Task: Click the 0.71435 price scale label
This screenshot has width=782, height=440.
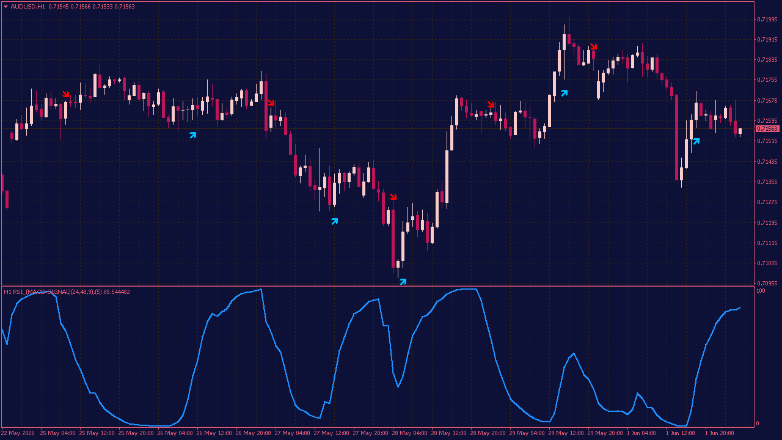Action: [767, 161]
